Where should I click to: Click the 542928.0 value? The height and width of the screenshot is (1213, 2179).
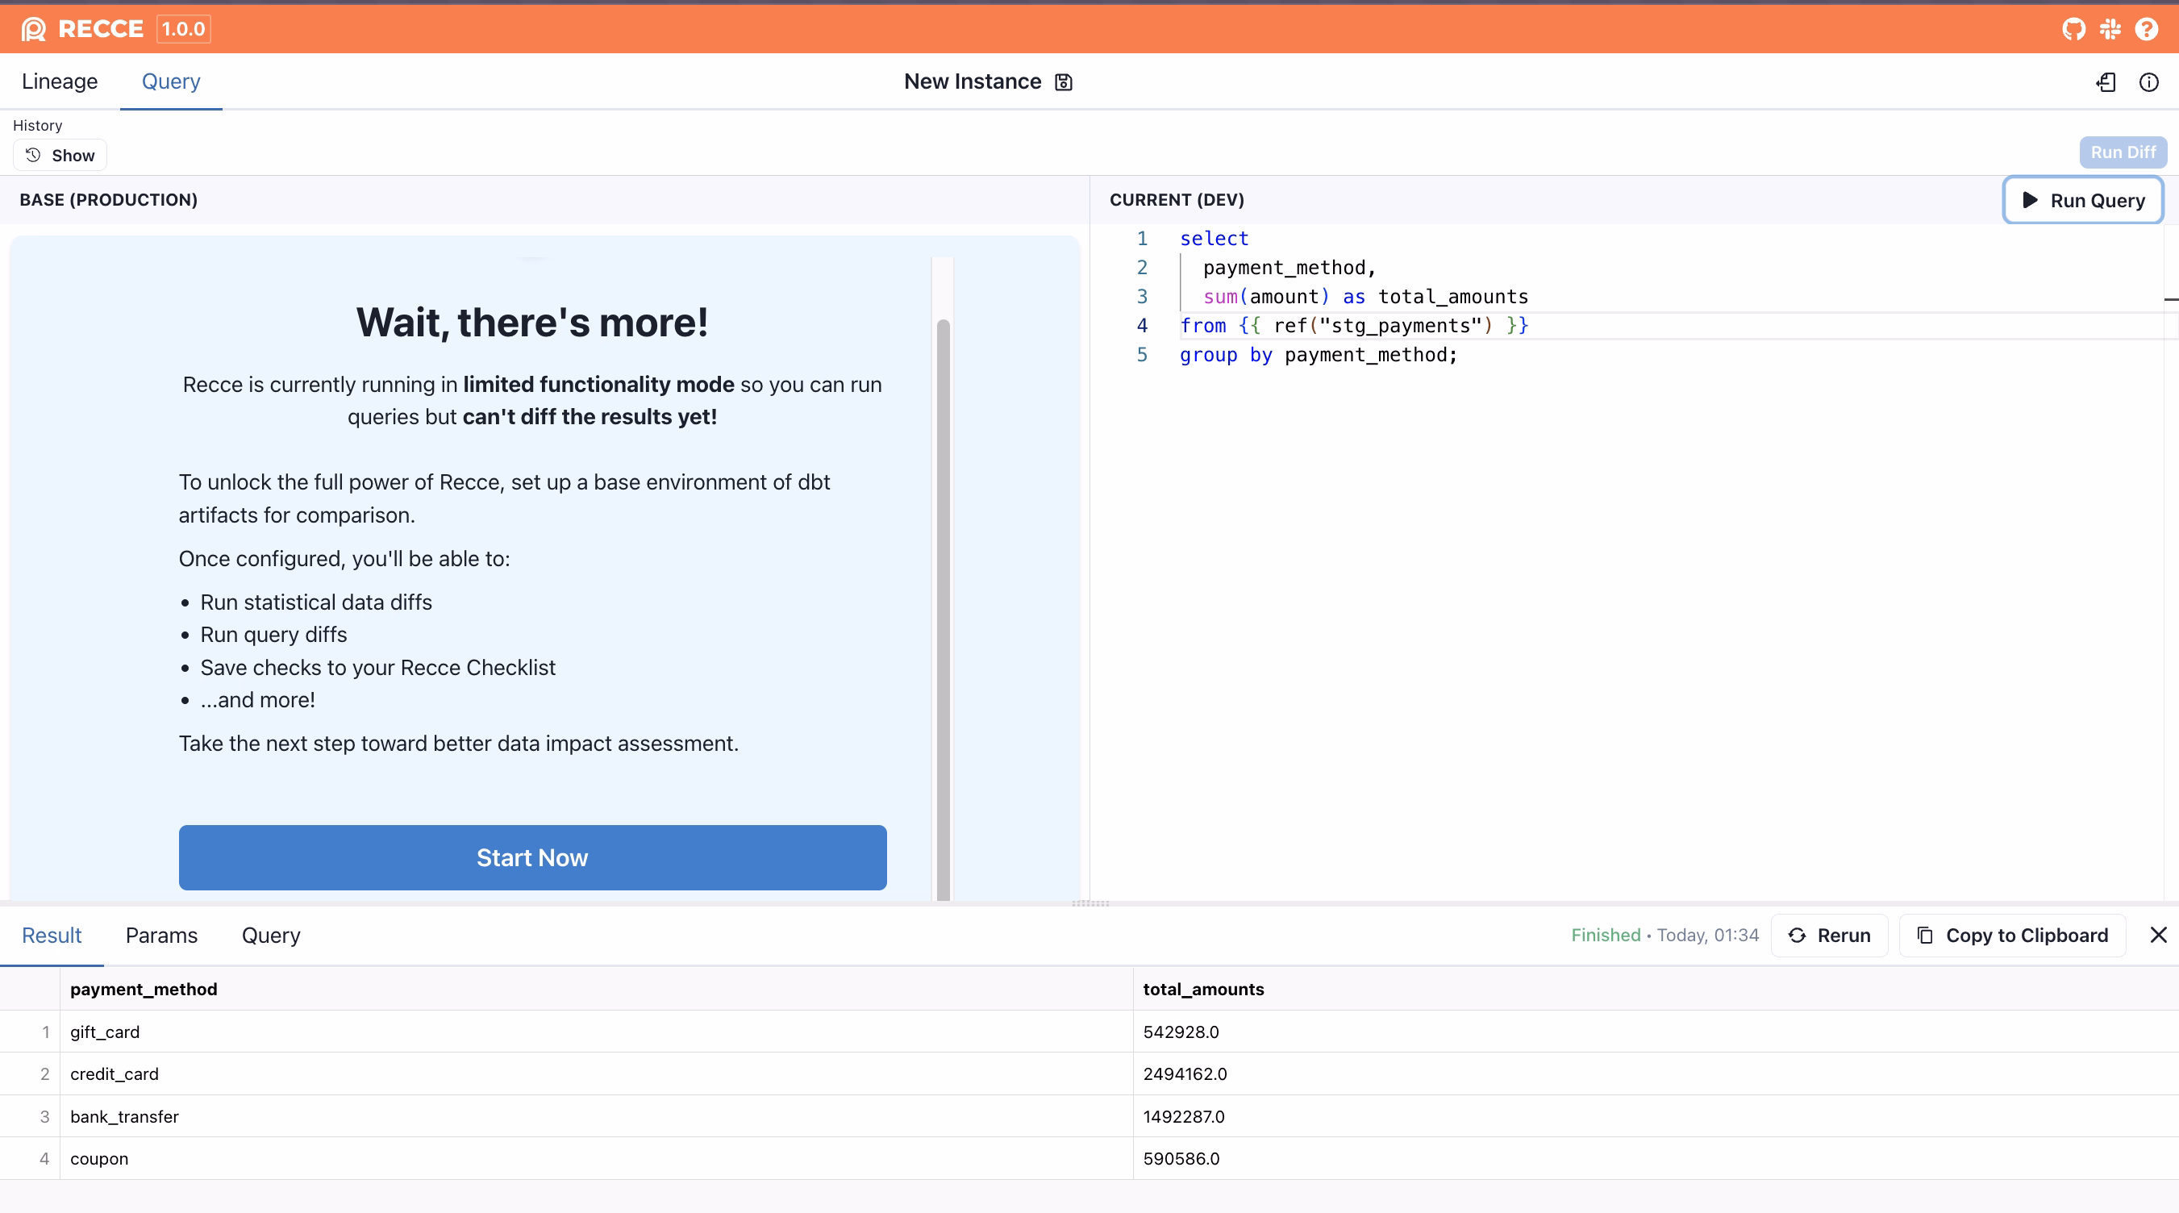click(1181, 1032)
